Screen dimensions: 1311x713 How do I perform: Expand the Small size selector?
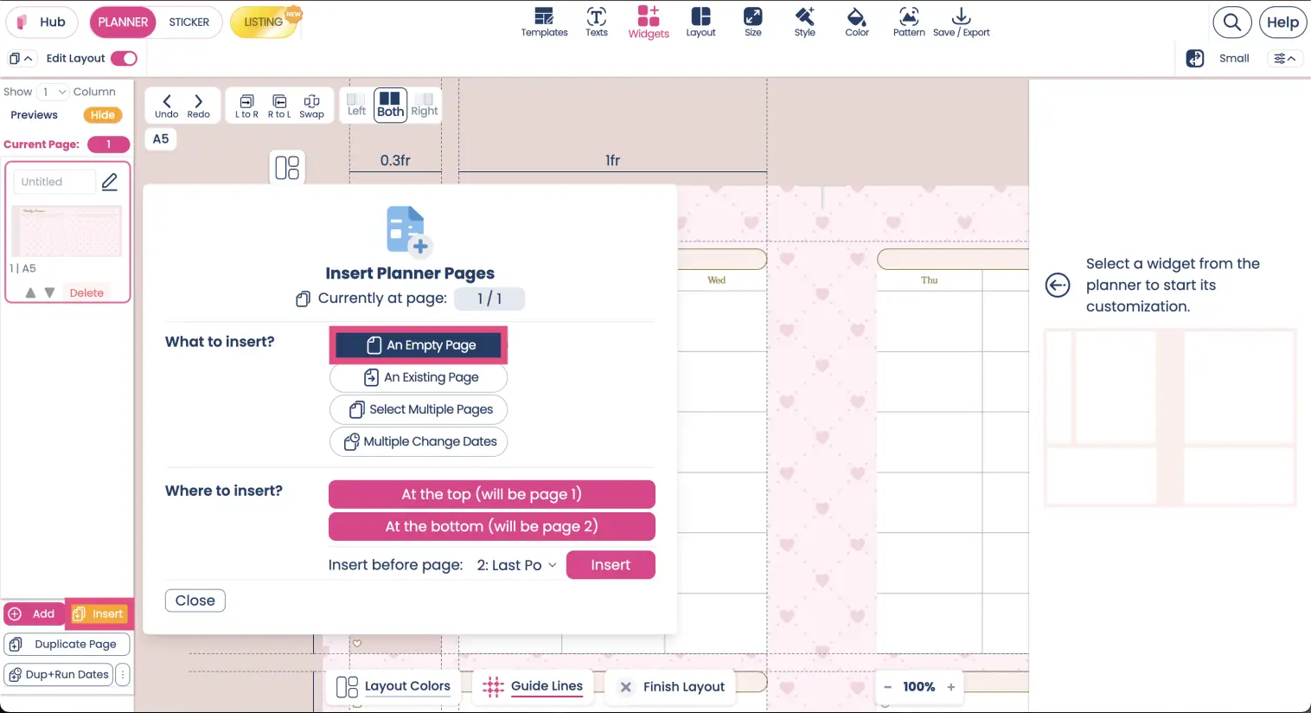coord(1285,58)
